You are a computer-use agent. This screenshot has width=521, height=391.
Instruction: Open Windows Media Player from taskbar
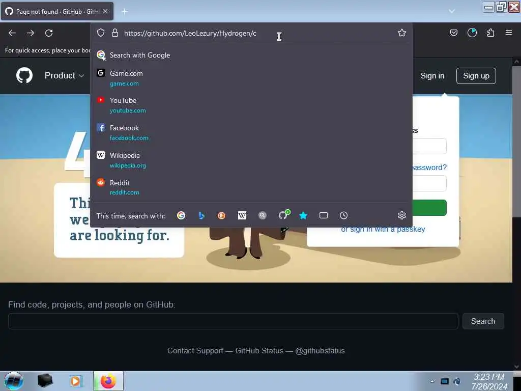click(x=75, y=381)
